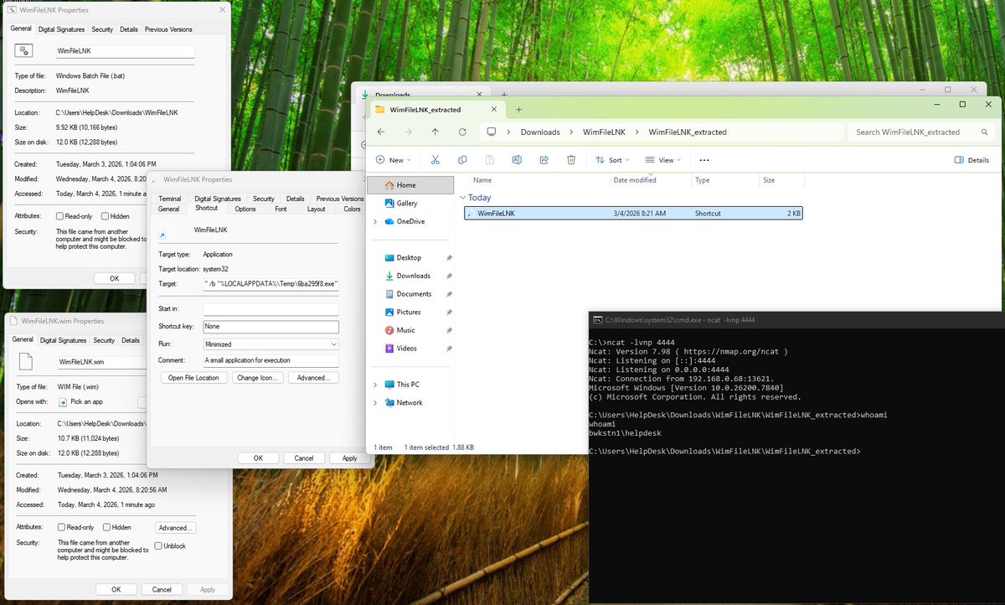Click the Copy icon in the toolbar

coord(462,159)
